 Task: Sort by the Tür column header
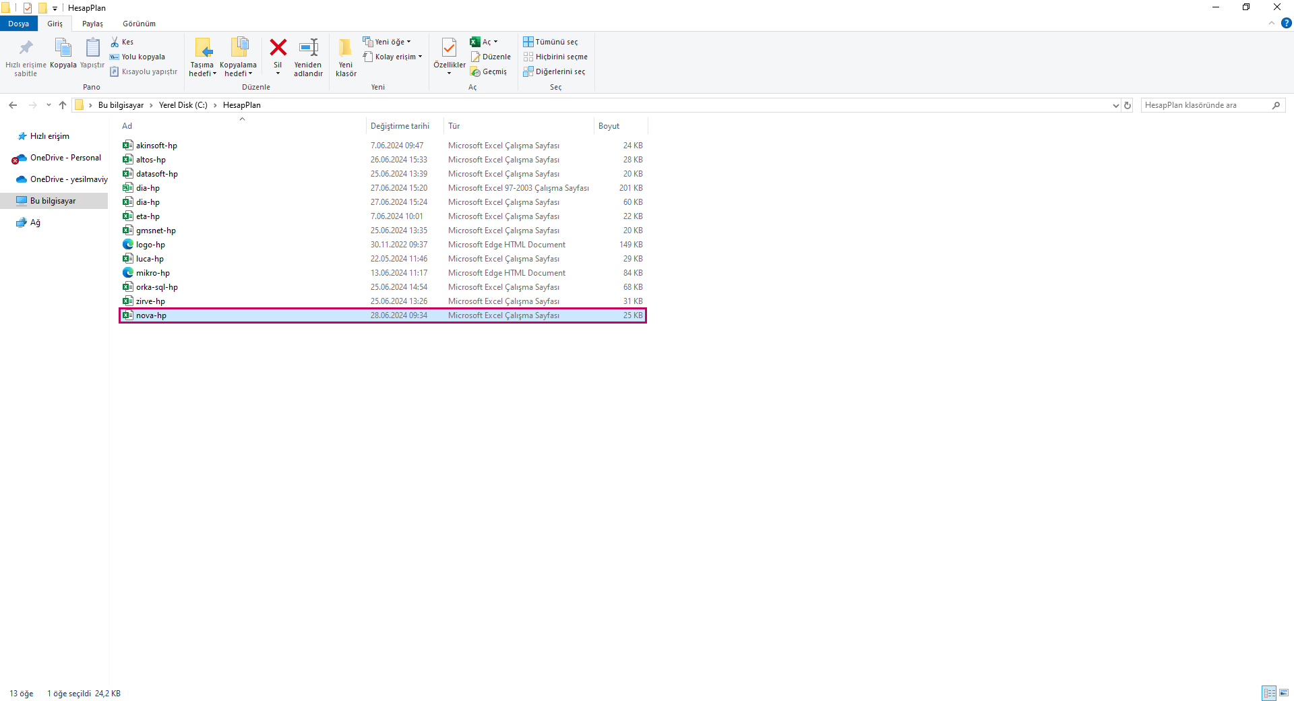(519, 126)
